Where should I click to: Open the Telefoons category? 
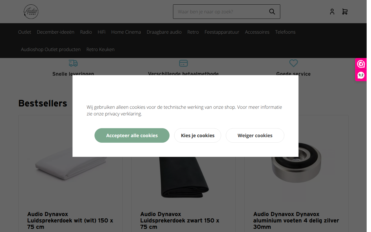tap(285, 32)
